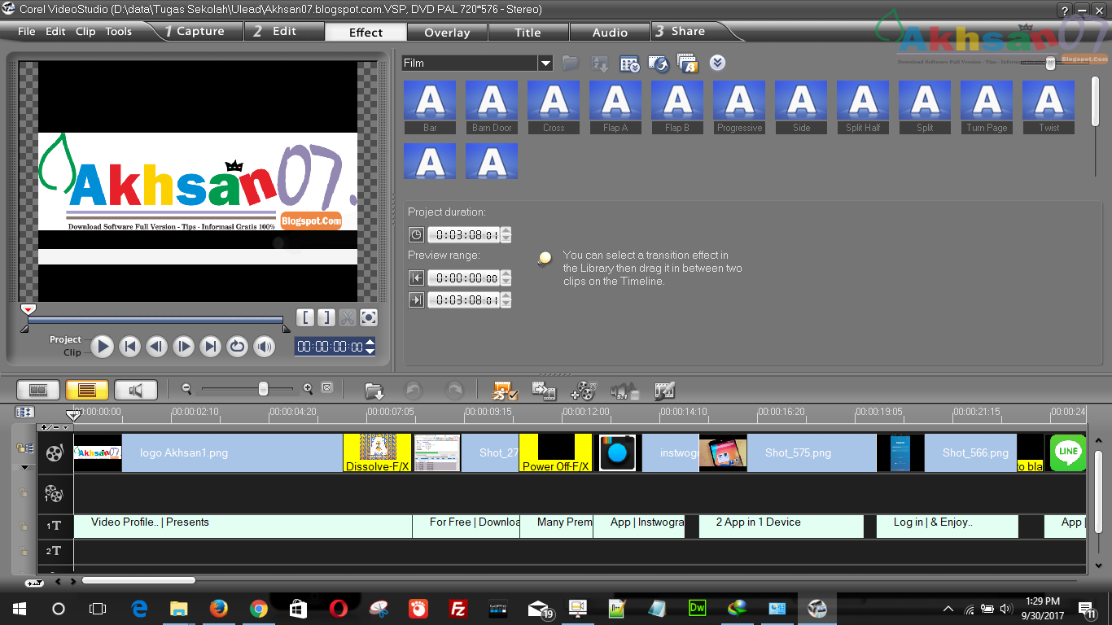This screenshot has width=1112, height=625.
Task: Enable repeat playback loop under preview
Action: (237, 347)
